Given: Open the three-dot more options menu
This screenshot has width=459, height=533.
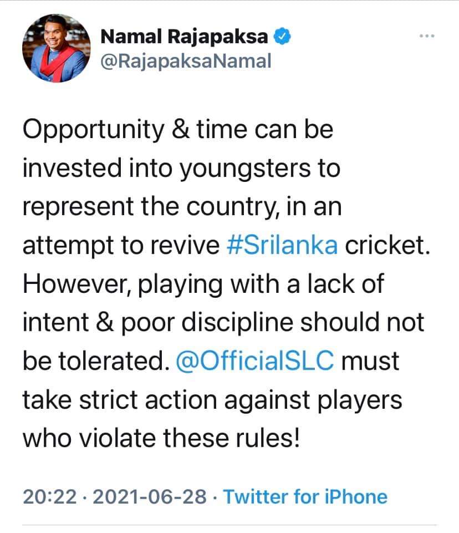Looking at the screenshot, I should [427, 35].
